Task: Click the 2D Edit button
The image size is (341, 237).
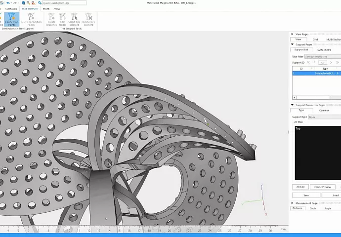Action: pos(300,187)
